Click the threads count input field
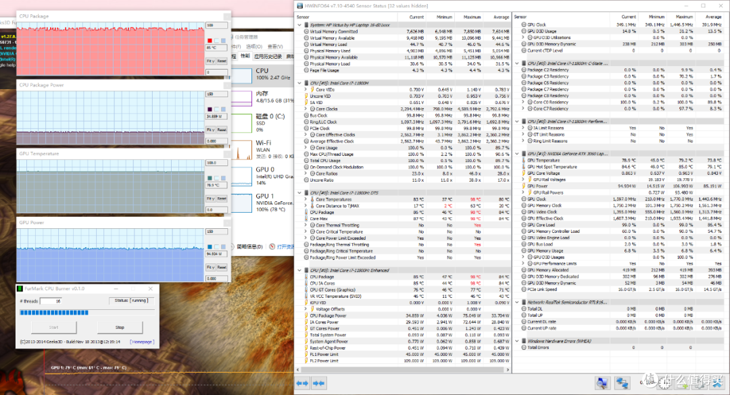This screenshot has height=395, width=730. point(51,301)
